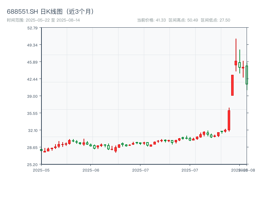Image resolution: width=274 pixels, height=205 pixels.
Task: Click the tall red candle with body from 39 to 43
Action: click(x=233, y=85)
